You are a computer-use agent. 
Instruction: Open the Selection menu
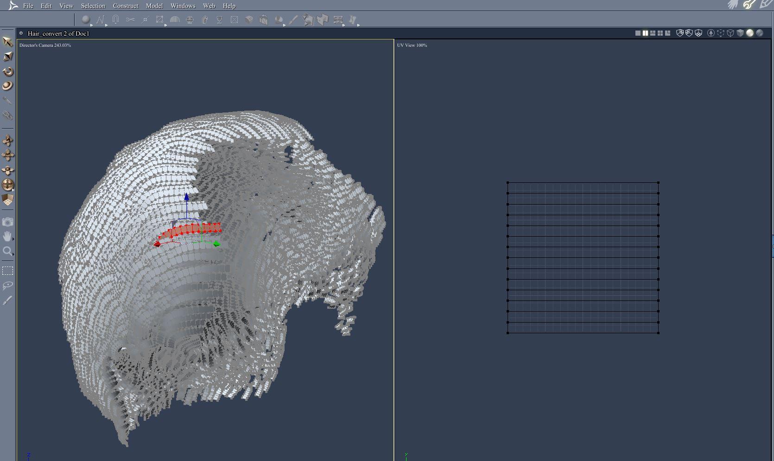click(x=93, y=6)
